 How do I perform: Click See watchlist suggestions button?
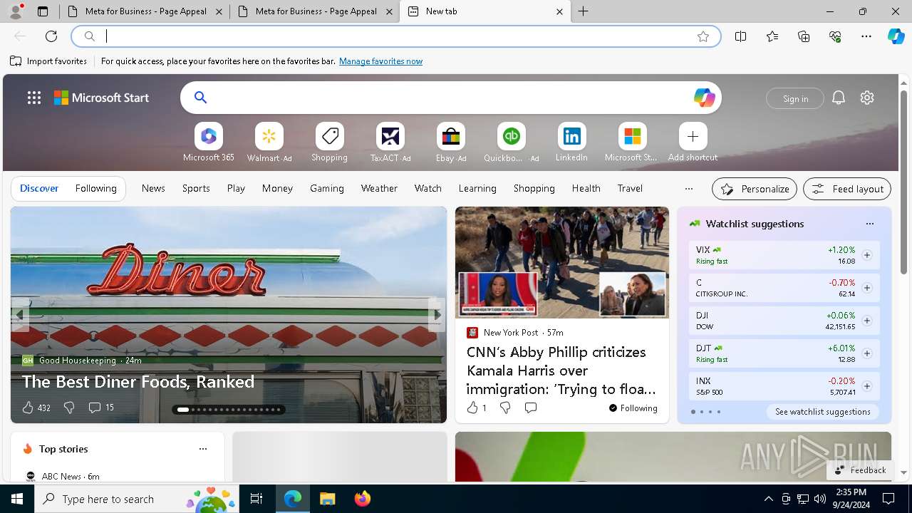(823, 412)
